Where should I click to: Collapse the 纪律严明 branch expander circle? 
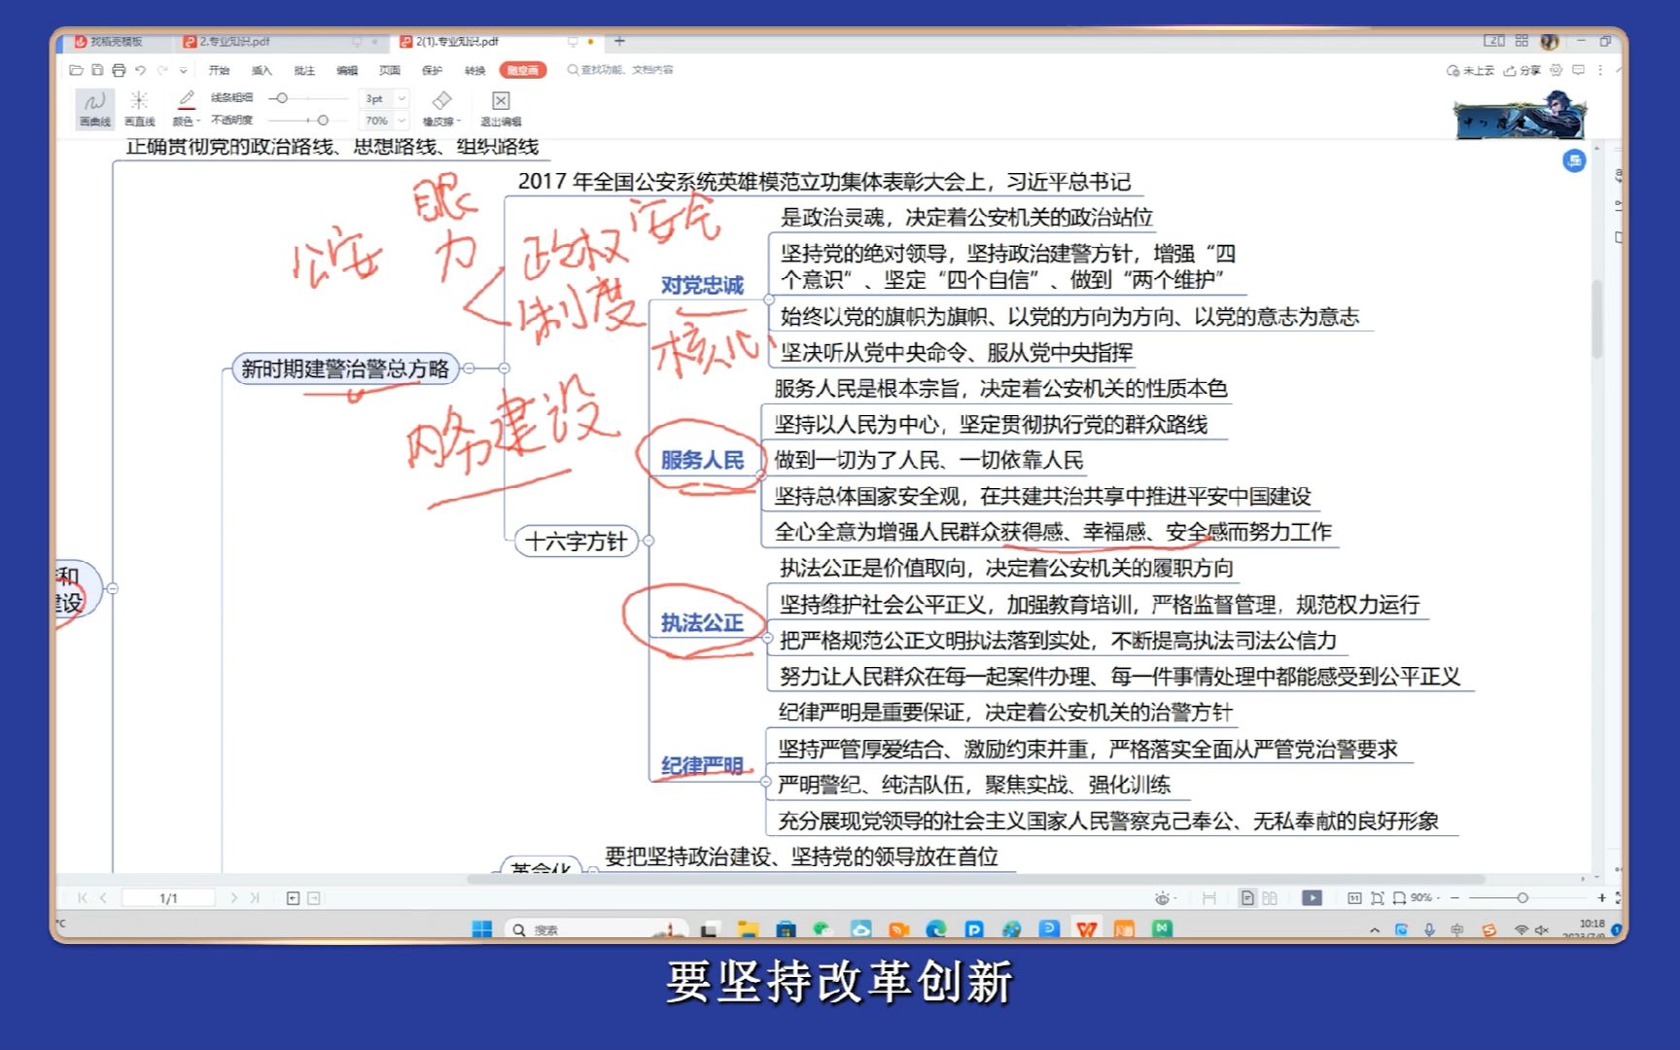point(766,783)
